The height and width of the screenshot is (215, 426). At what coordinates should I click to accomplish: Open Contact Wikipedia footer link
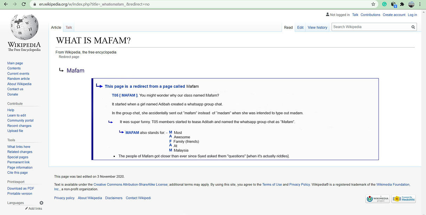pyautogui.click(x=138, y=198)
